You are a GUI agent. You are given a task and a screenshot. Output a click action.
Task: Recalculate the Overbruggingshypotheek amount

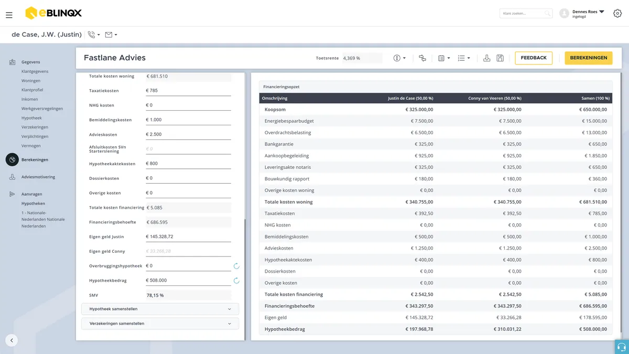tap(236, 266)
